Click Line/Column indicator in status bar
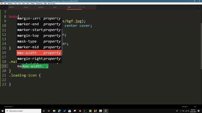This screenshot has height=113, width=202. click(9, 107)
